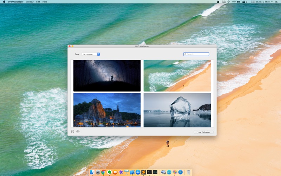Launch Safari from the dock

(x=181, y=172)
